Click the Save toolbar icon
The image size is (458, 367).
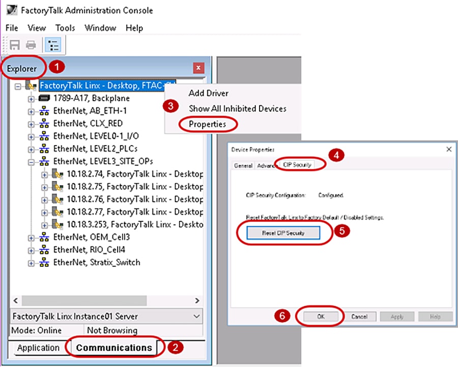15,45
